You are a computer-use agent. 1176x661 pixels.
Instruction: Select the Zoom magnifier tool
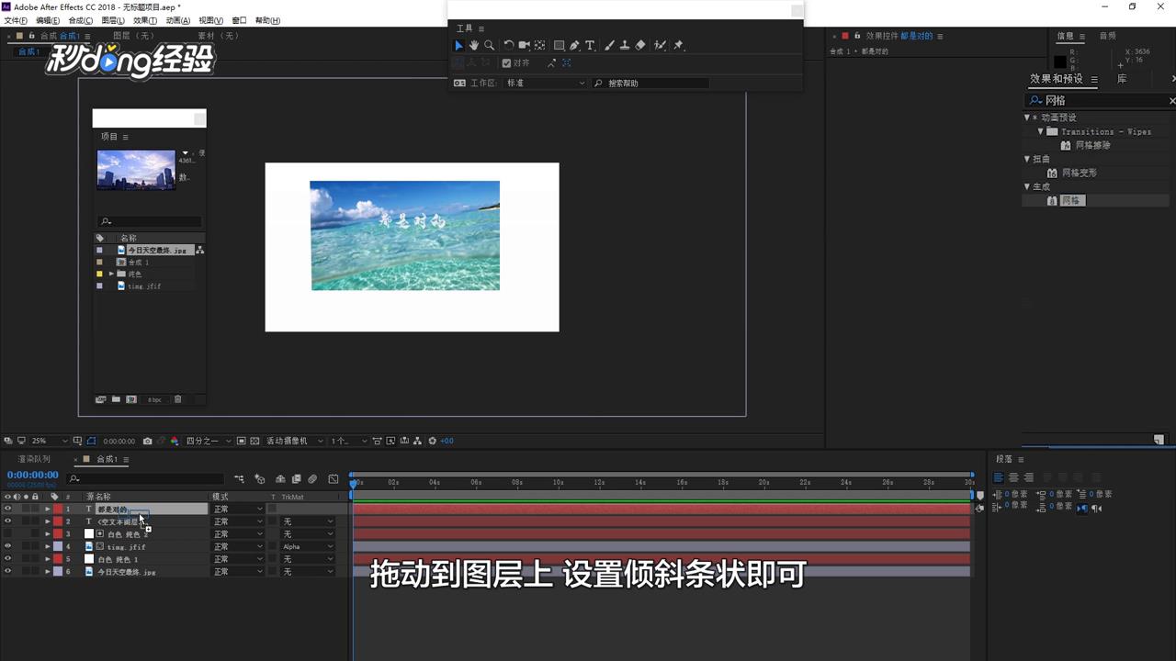coord(489,45)
